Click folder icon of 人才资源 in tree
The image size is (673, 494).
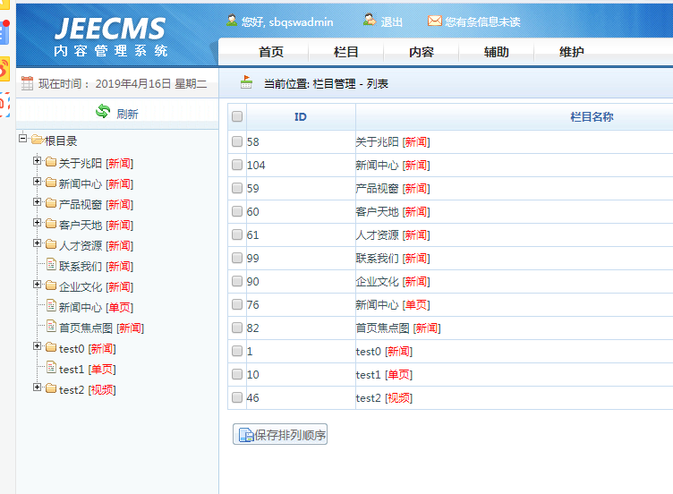51,243
